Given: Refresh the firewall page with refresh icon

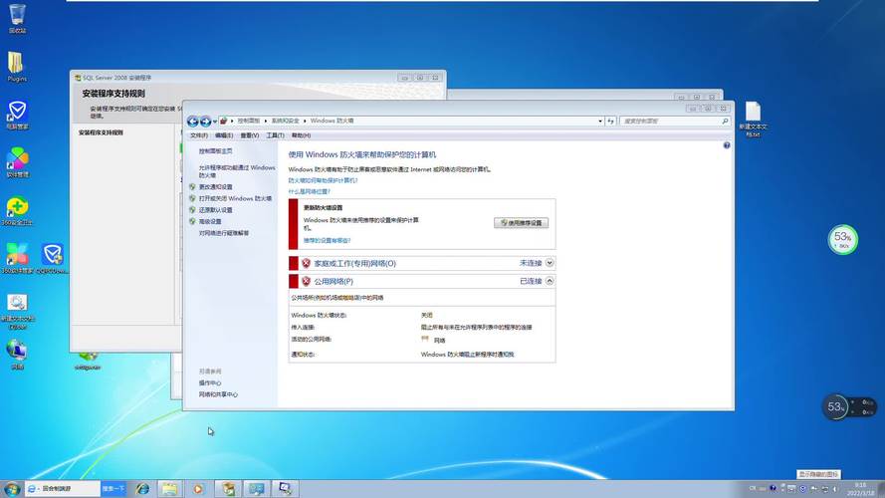Looking at the screenshot, I should click(x=610, y=121).
